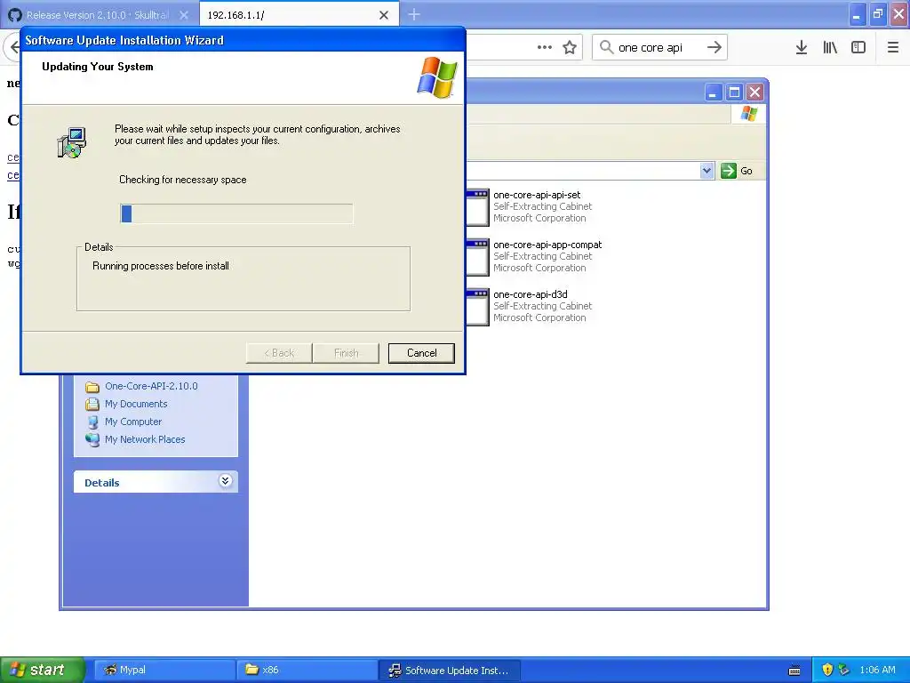910x683 pixels.
Task: Switch to x86 folder in the taskbar
Action: [x=307, y=670]
